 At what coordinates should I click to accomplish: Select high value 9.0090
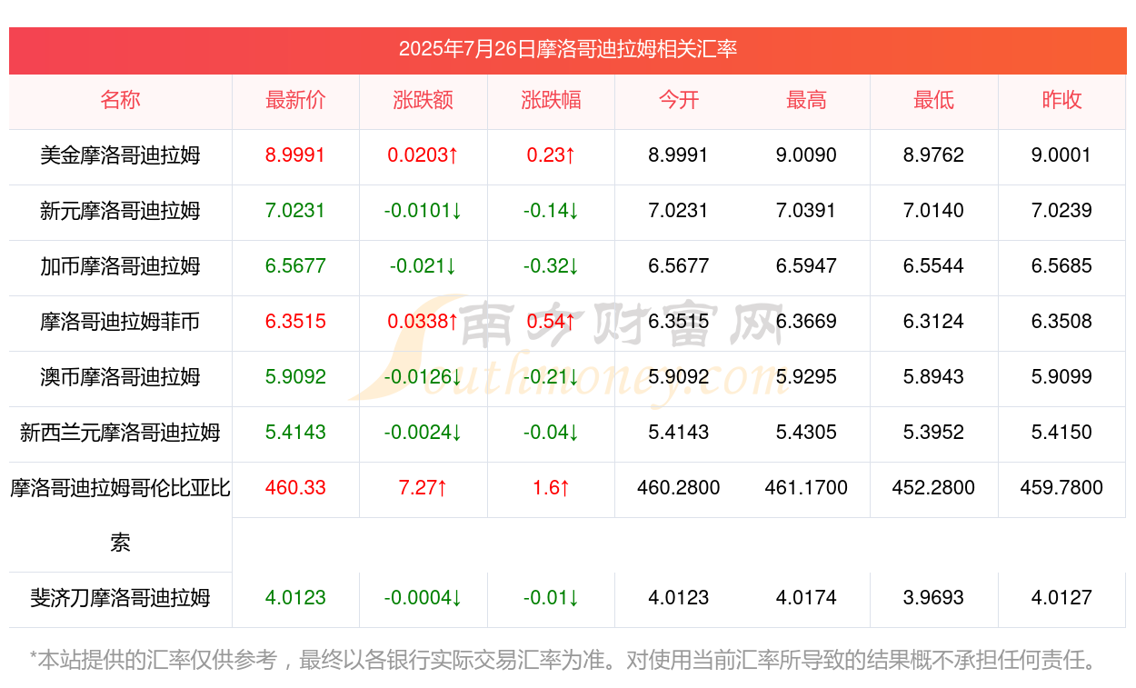806,155
